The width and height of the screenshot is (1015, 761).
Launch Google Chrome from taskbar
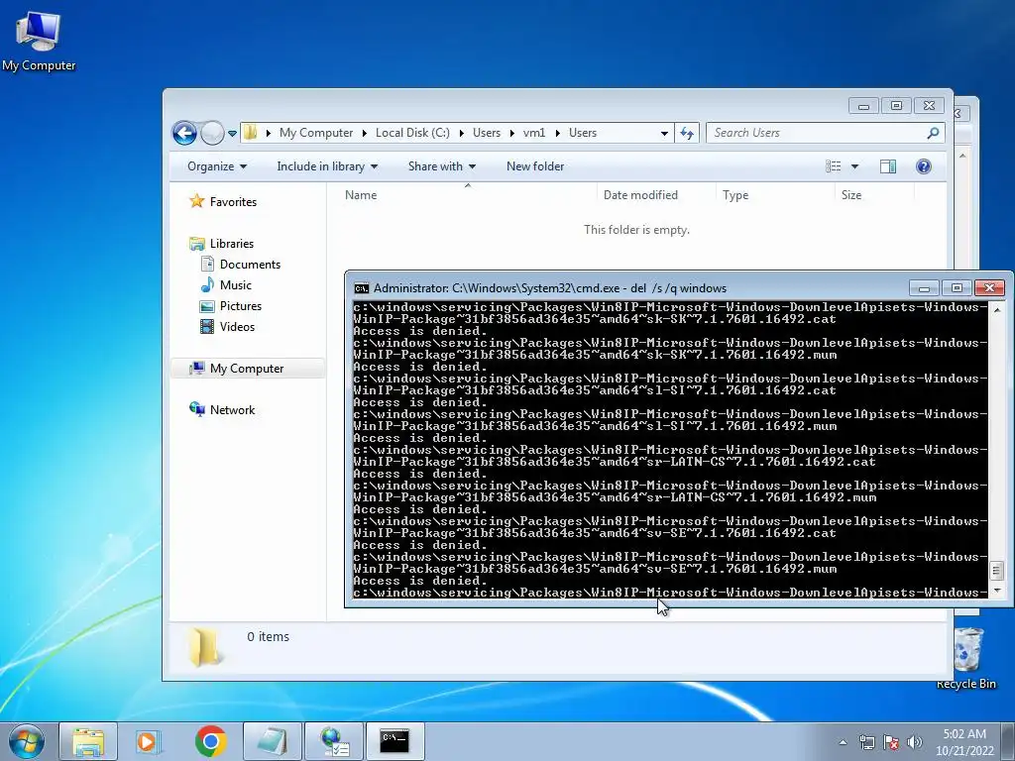tap(211, 741)
